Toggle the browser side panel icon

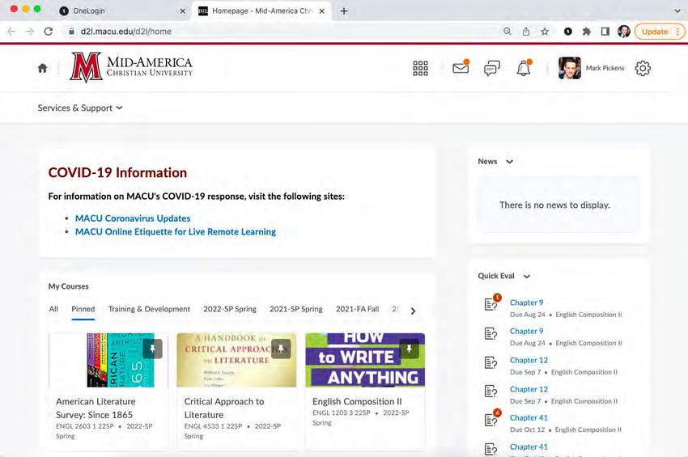605,32
